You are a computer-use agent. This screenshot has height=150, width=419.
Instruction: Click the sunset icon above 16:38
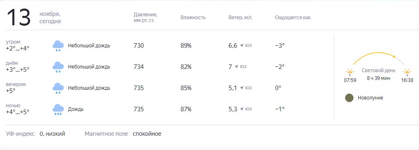[x=407, y=72]
